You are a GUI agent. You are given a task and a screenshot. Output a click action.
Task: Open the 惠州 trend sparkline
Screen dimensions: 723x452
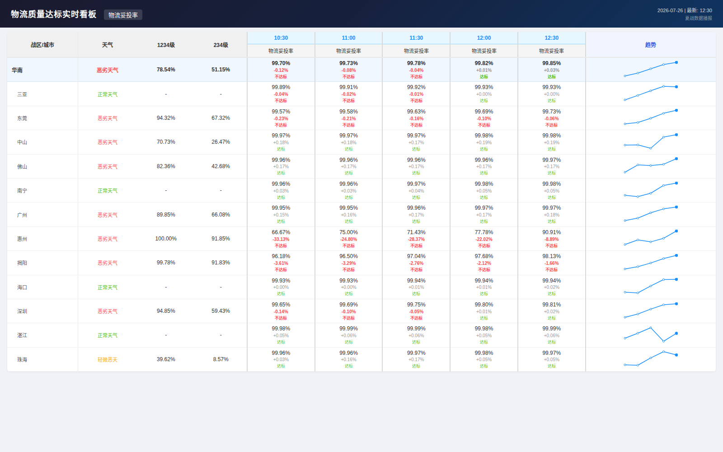(x=651, y=238)
